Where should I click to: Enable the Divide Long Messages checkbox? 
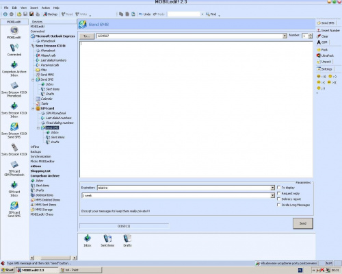click(278, 205)
